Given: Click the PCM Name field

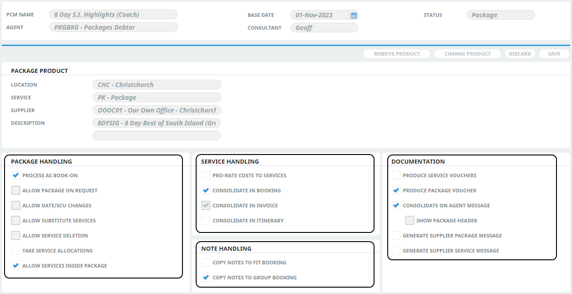Looking at the screenshot, I should 113,15.
